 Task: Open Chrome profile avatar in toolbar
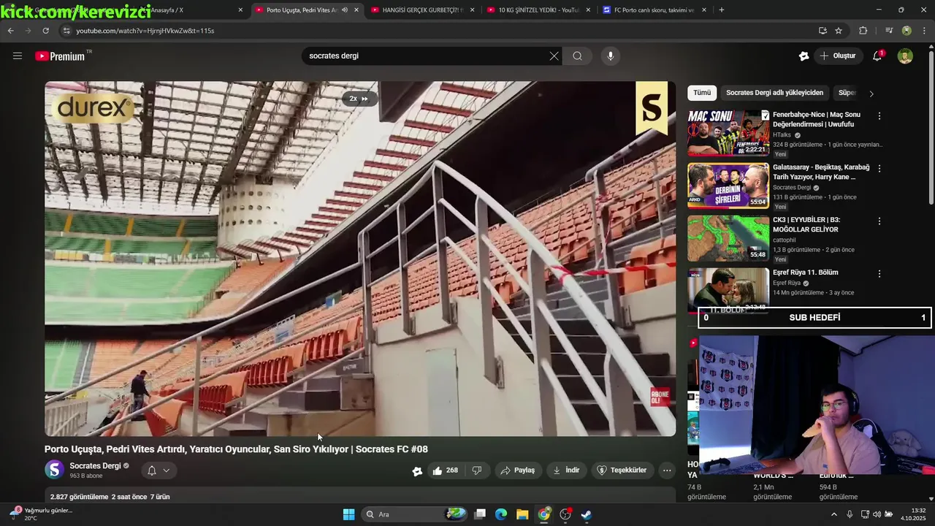click(907, 31)
